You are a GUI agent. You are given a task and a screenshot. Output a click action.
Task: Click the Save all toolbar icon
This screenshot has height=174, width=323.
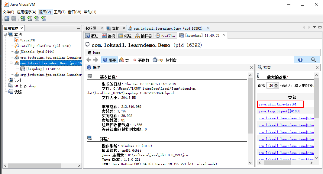(14, 19)
